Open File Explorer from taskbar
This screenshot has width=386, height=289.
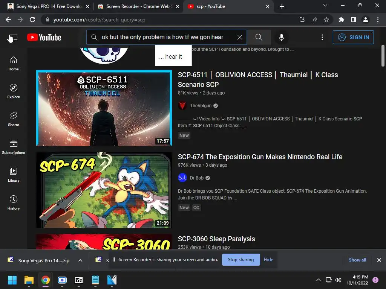pyautogui.click(x=29, y=280)
